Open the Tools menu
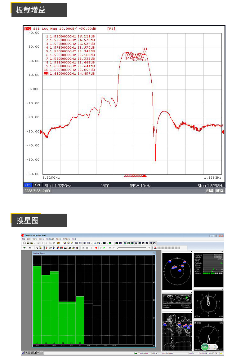Screen dimensions: 245x357 pyautogui.click(x=58, y=239)
